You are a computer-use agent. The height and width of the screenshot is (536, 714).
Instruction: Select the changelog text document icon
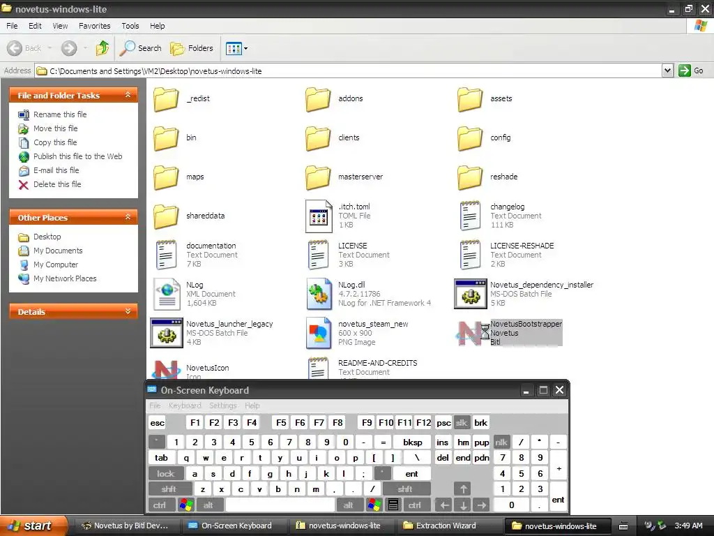(470, 216)
